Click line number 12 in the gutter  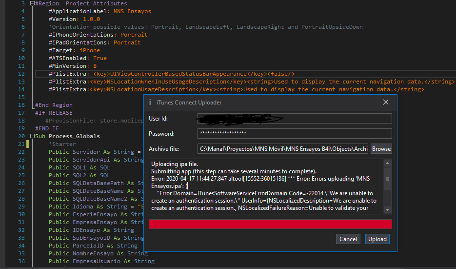click(22, 74)
